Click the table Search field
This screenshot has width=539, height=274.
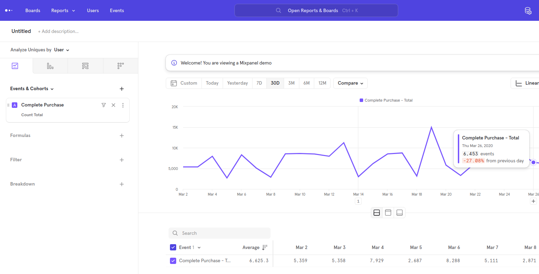coord(220,233)
